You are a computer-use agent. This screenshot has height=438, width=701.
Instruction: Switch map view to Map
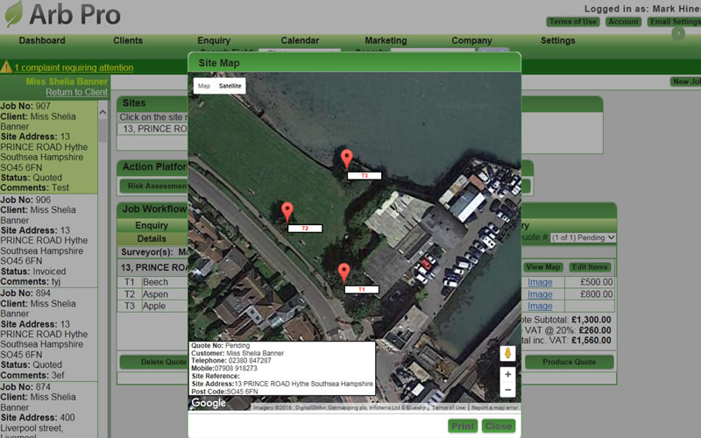pos(204,86)
